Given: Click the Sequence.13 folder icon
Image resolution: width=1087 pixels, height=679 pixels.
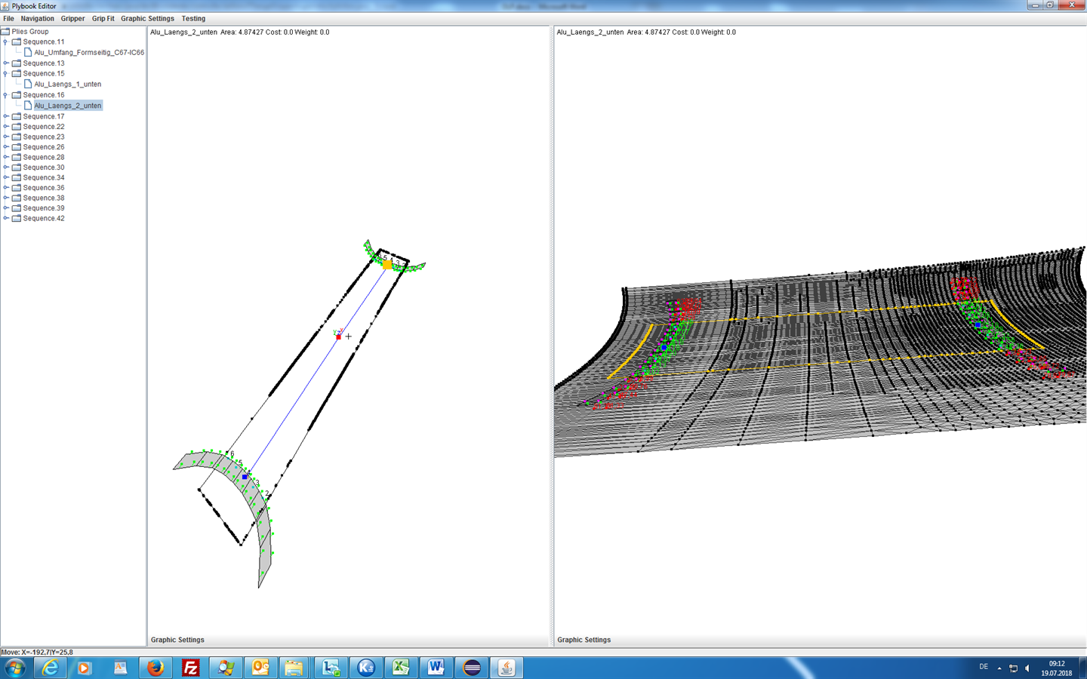Looking at the screenshot, I should click(x=17, y=63).
